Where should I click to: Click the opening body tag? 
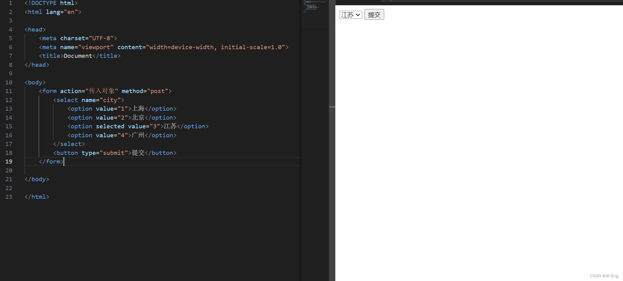pyautogui.click(x=35, y=82)
